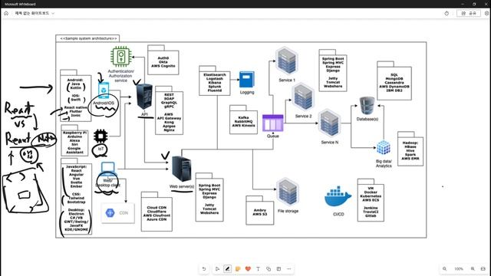This screenshot has height=276, width=491.
Task: Click the Docker whale CI/CD icon
Action: pos(338,197)
